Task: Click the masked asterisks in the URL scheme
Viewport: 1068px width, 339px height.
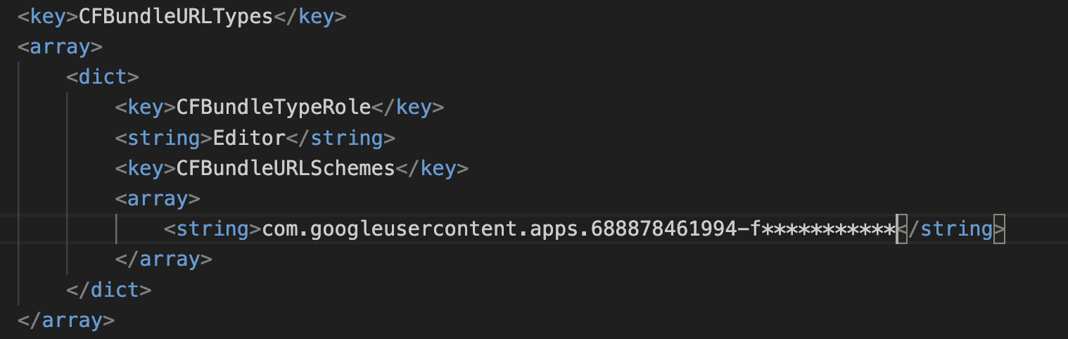Action: pyautogui.click(x=828, y=229)
